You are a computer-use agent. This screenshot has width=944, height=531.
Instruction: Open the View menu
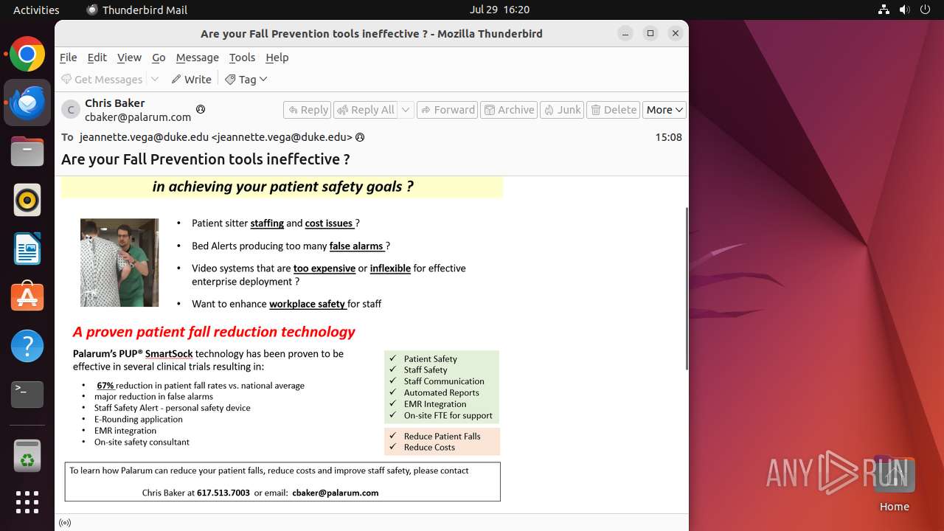(x=129, y=57)
